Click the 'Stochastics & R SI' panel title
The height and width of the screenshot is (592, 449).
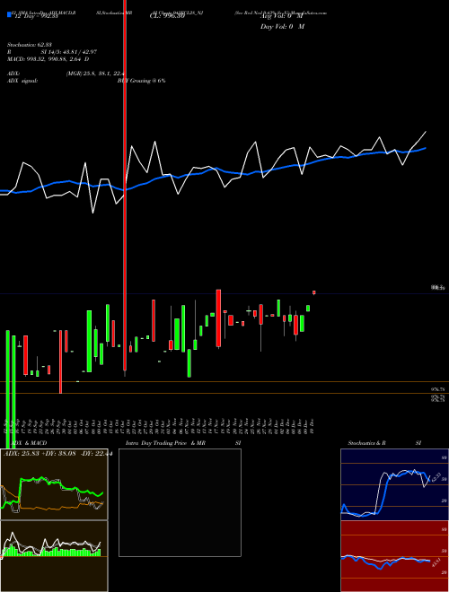(x=384, y=443)
